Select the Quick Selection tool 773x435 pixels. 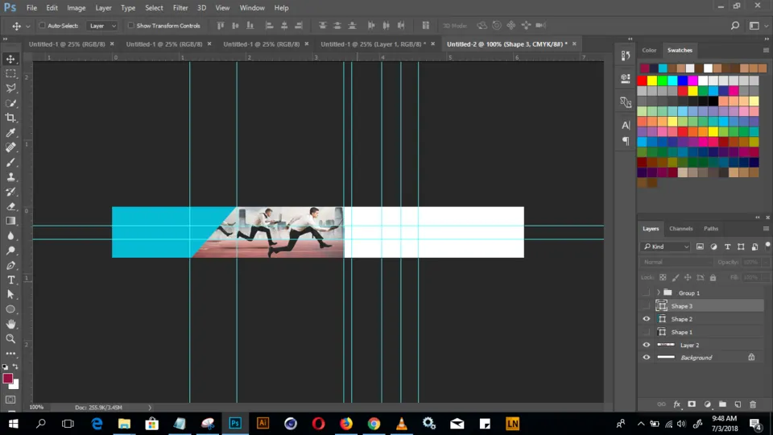click(10, 103)
